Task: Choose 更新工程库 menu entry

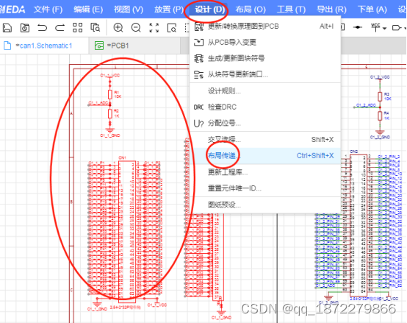Action: (265, 172)
